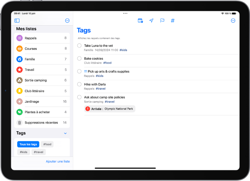Click the 'Ajouter une liste' link
250x181 pixels.
pyautogui.click(x=58, y=161)
